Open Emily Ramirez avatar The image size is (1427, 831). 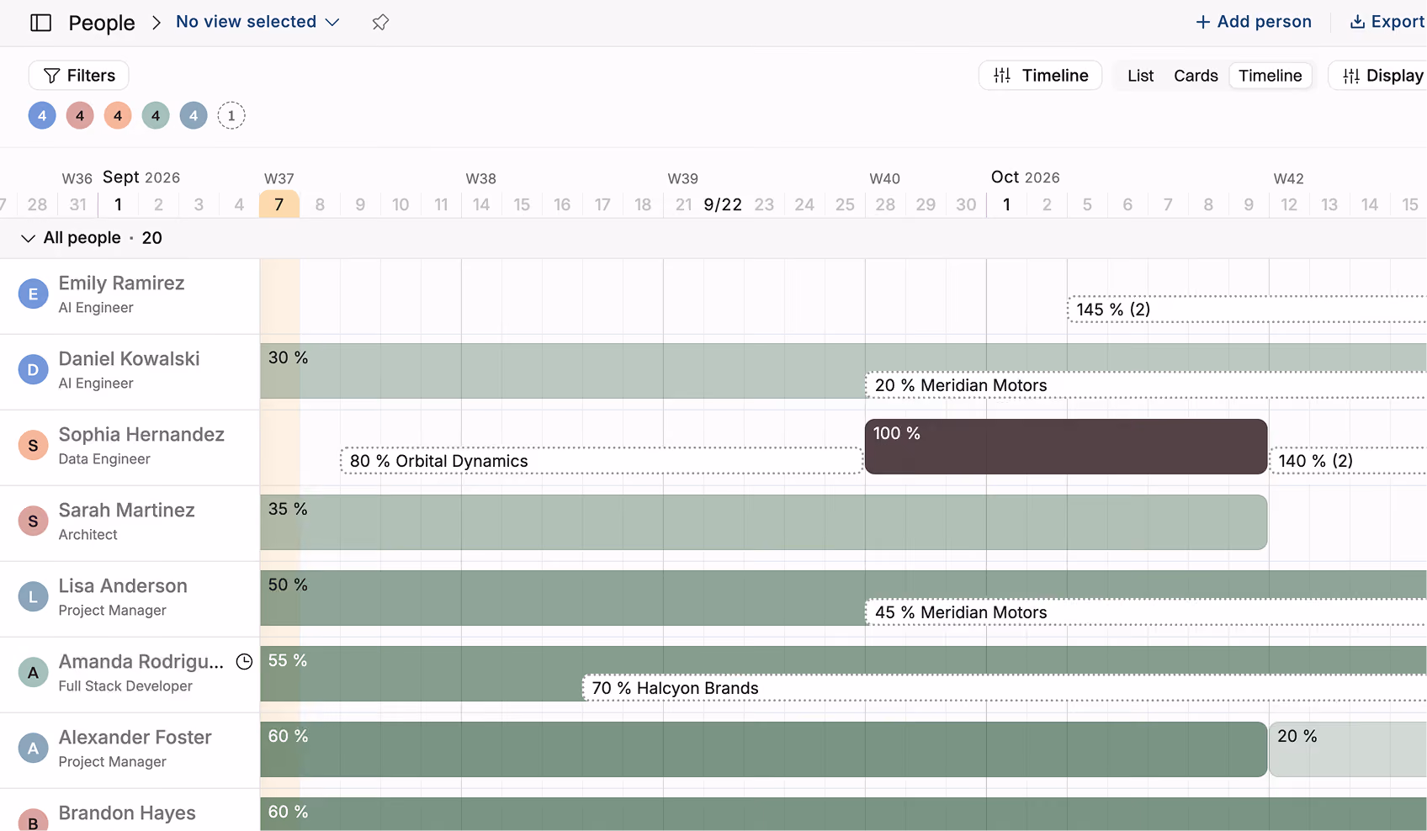tap(33, 294)
